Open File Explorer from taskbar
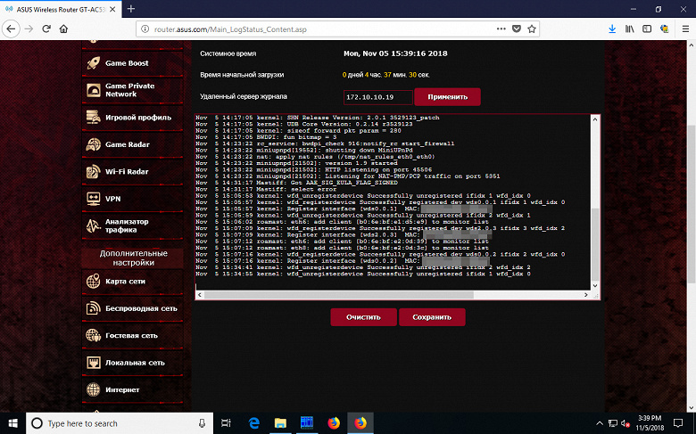The image size is (696, 434). pos(280,423)
